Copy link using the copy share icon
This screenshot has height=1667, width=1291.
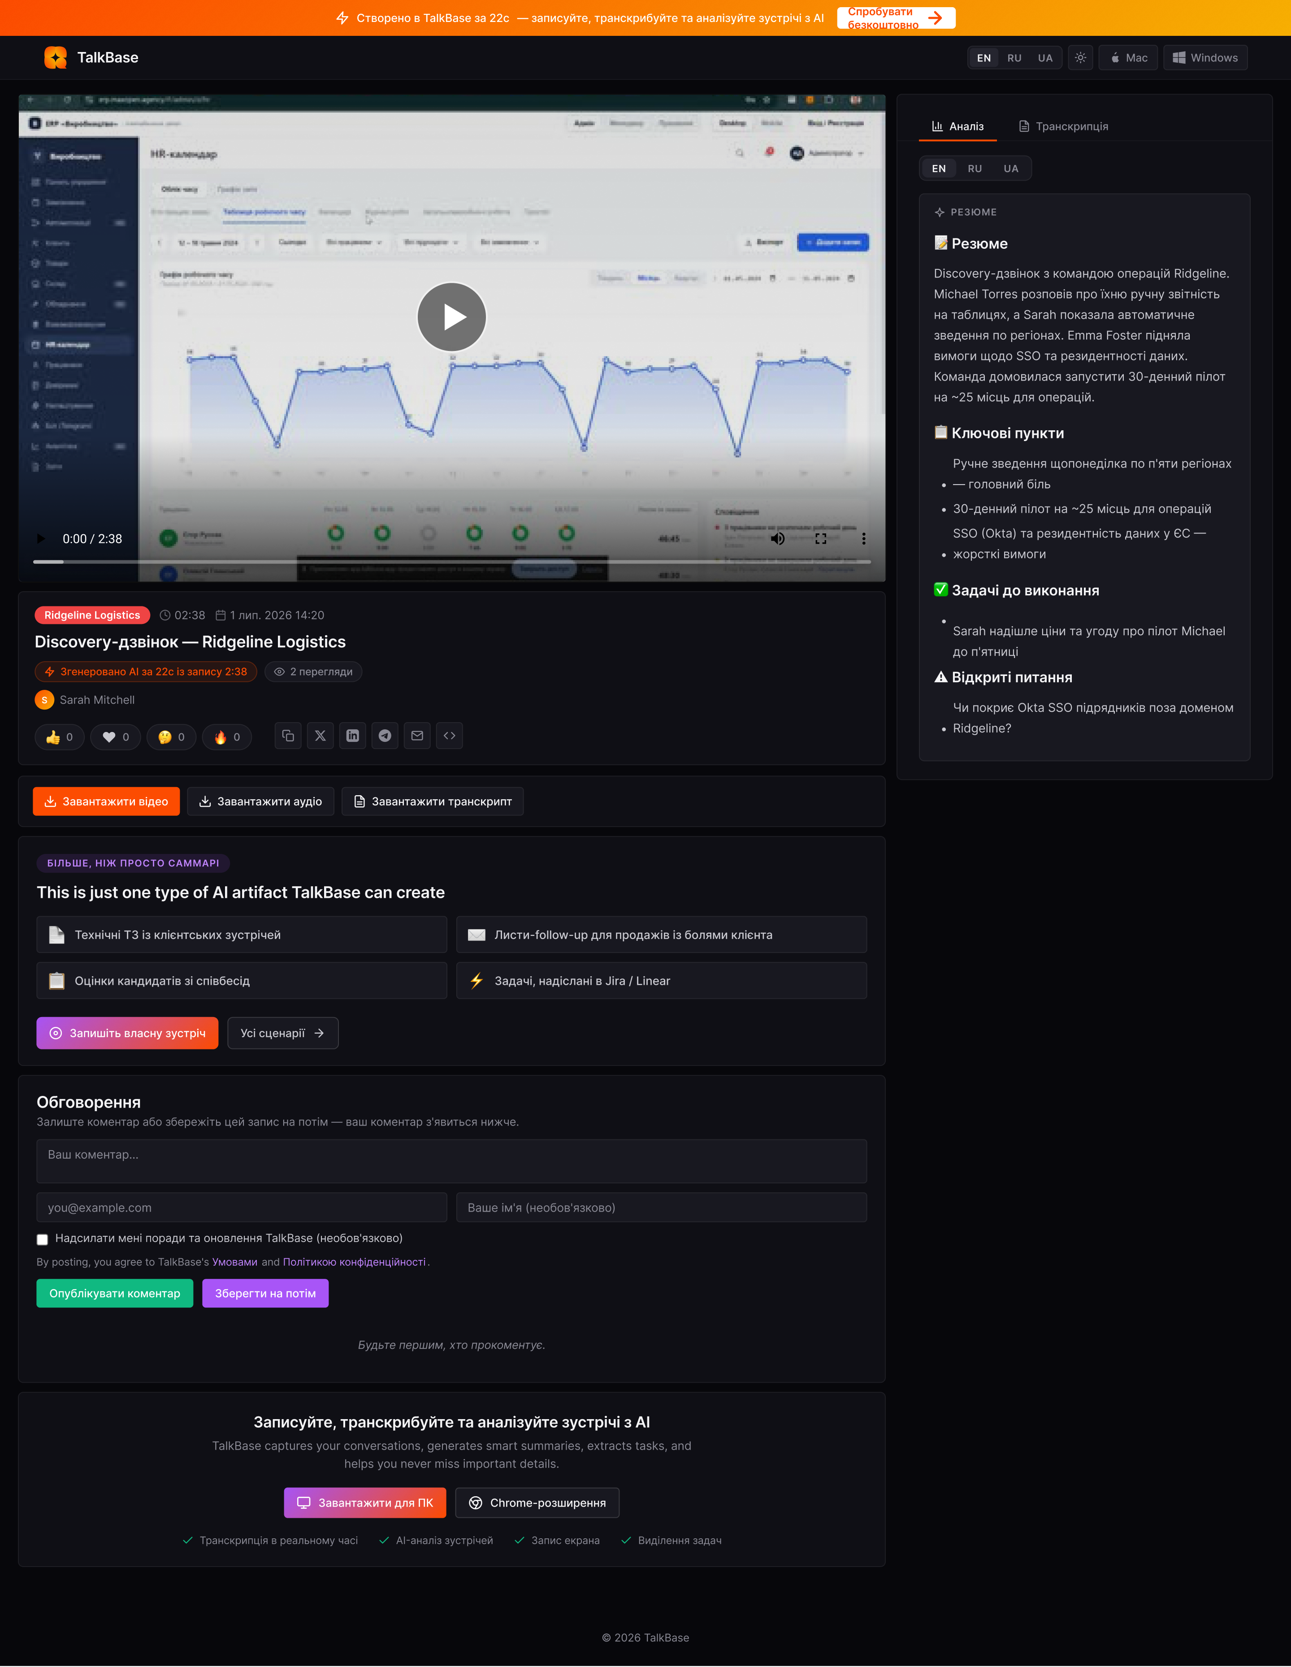click(x=288, y=736)
